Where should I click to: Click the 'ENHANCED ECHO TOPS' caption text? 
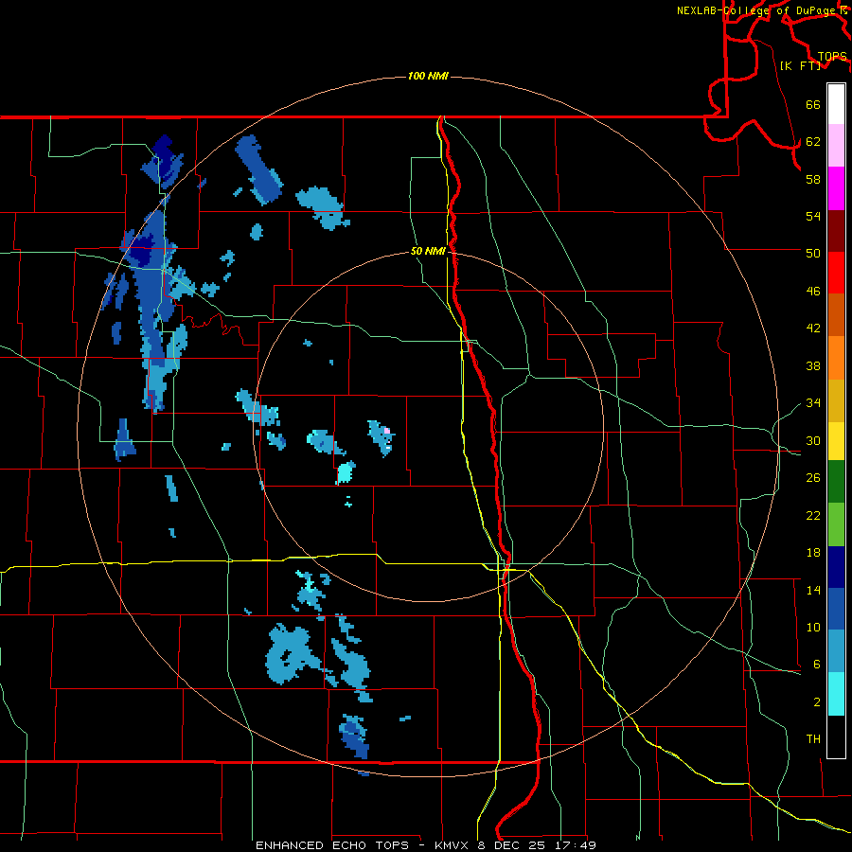coord(332,845)
